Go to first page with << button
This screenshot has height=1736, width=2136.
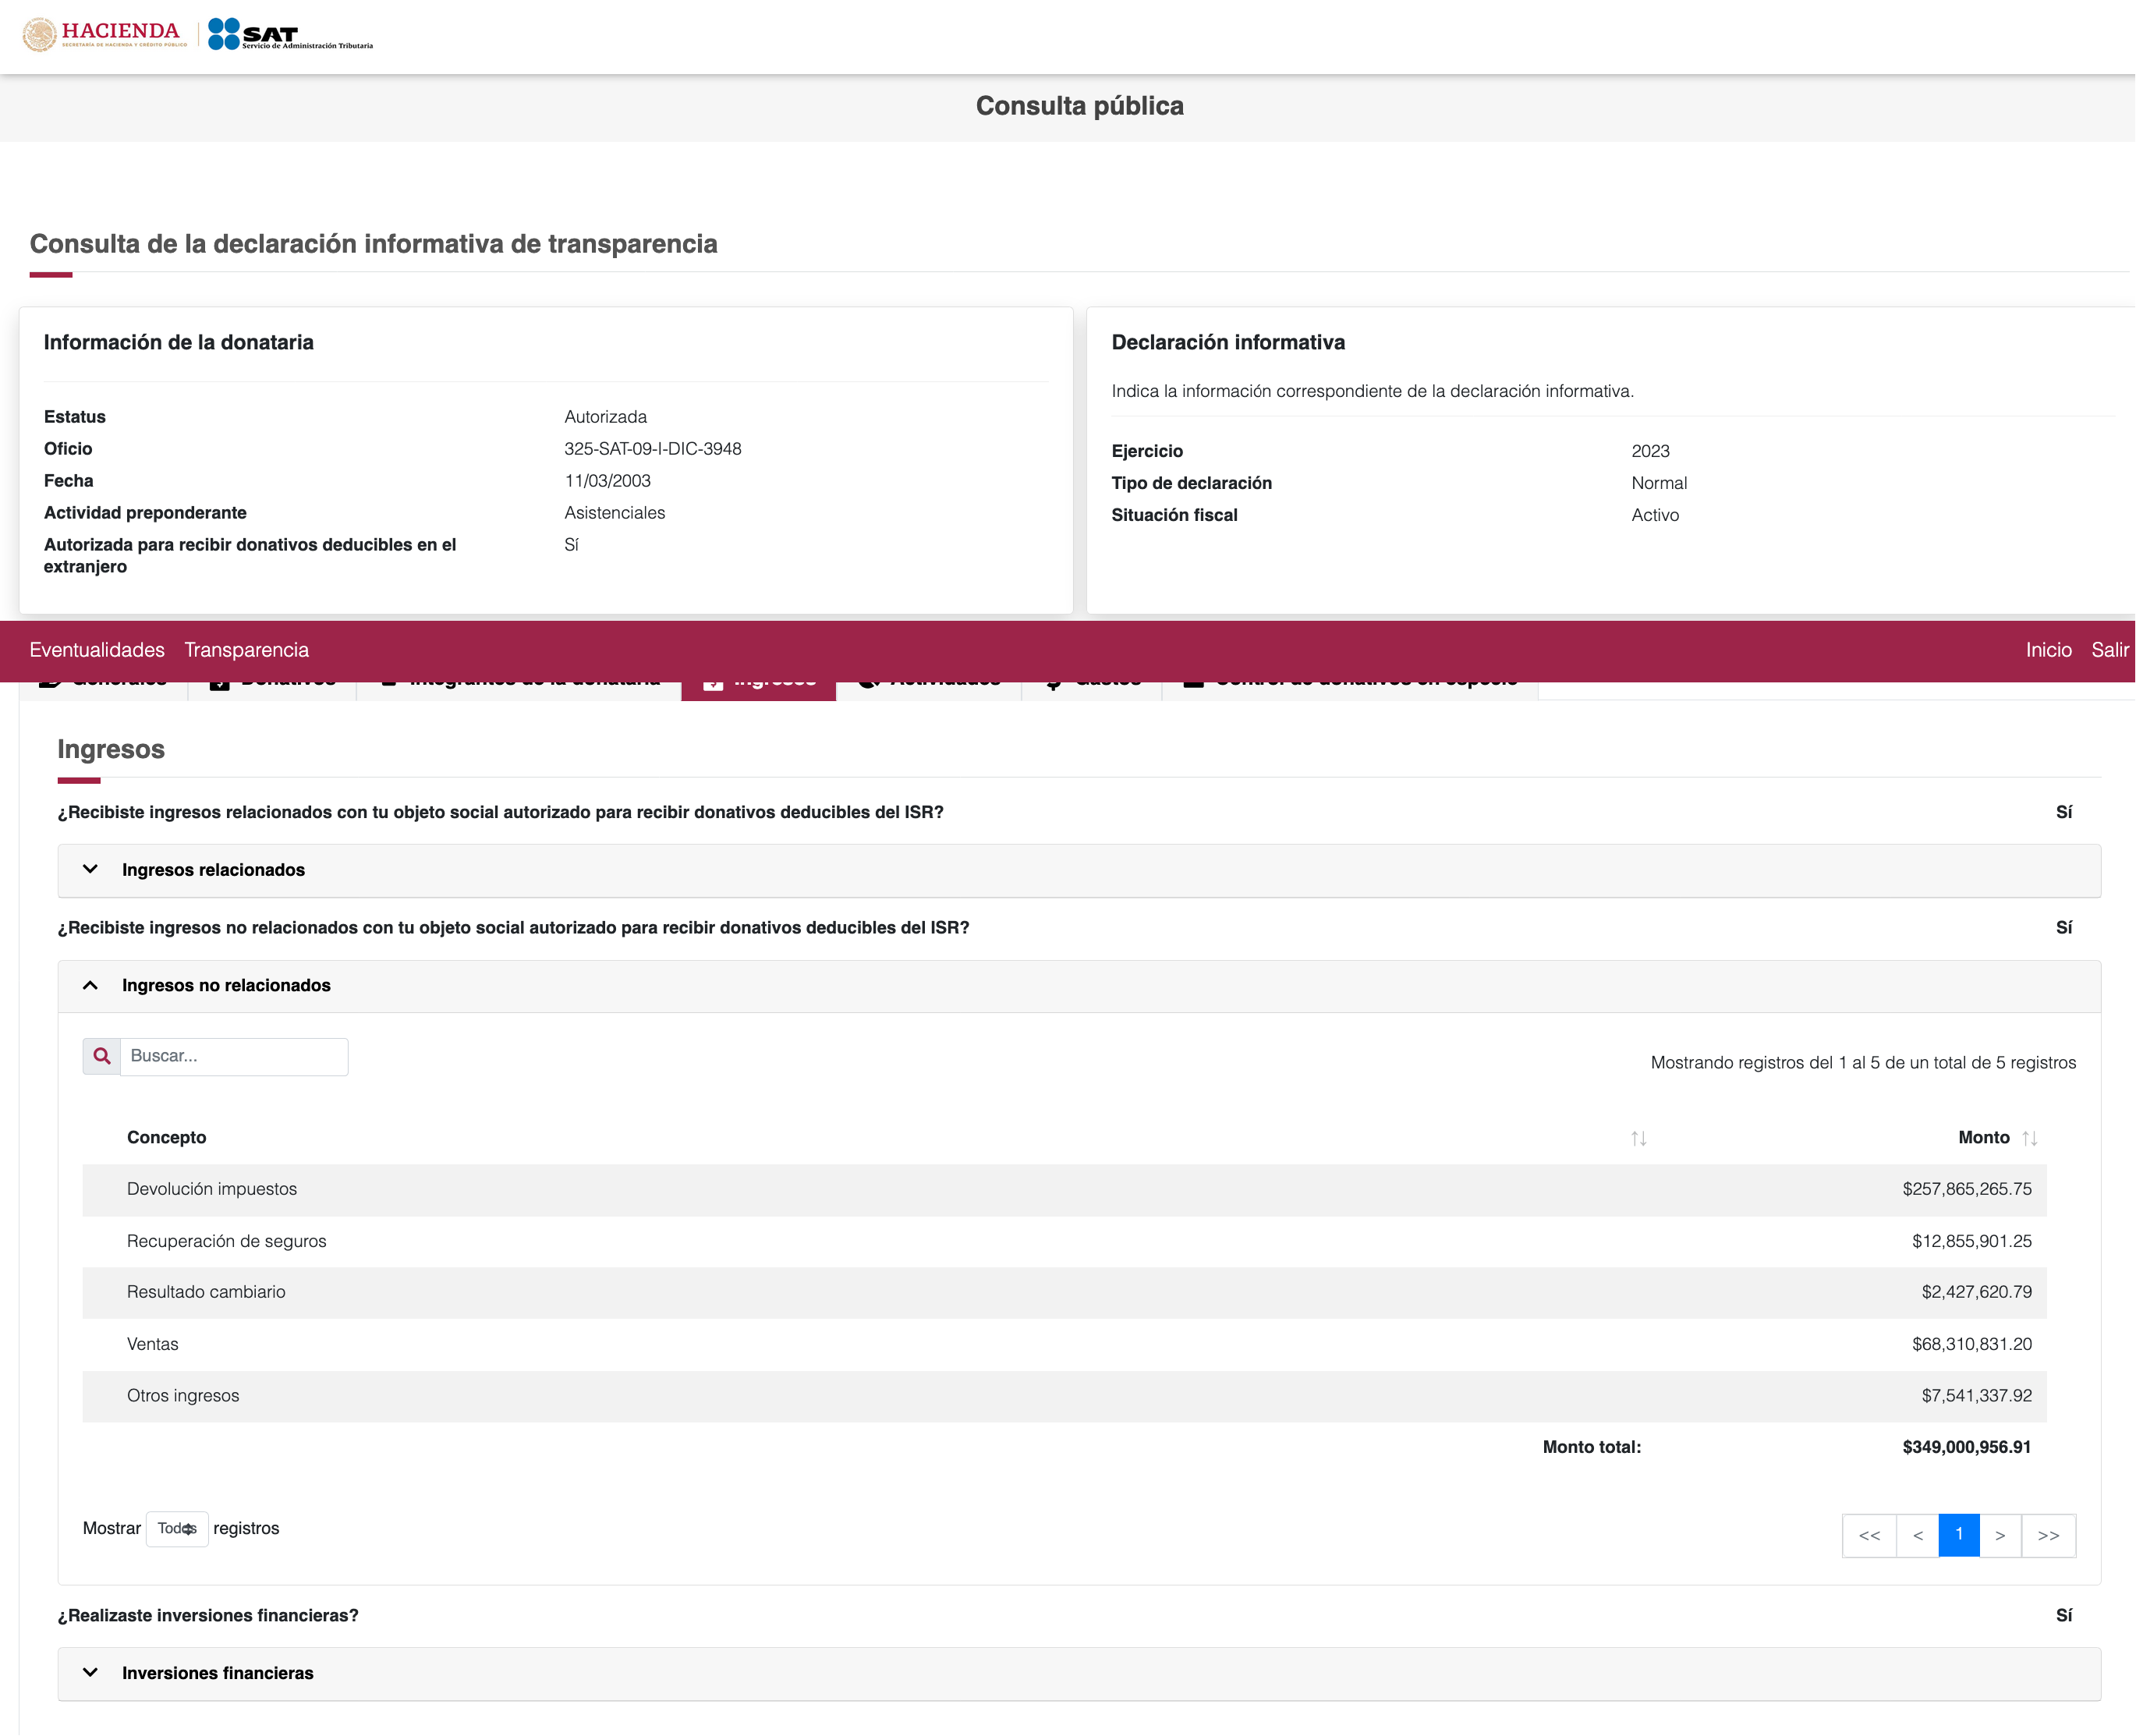(1869, 1535)
